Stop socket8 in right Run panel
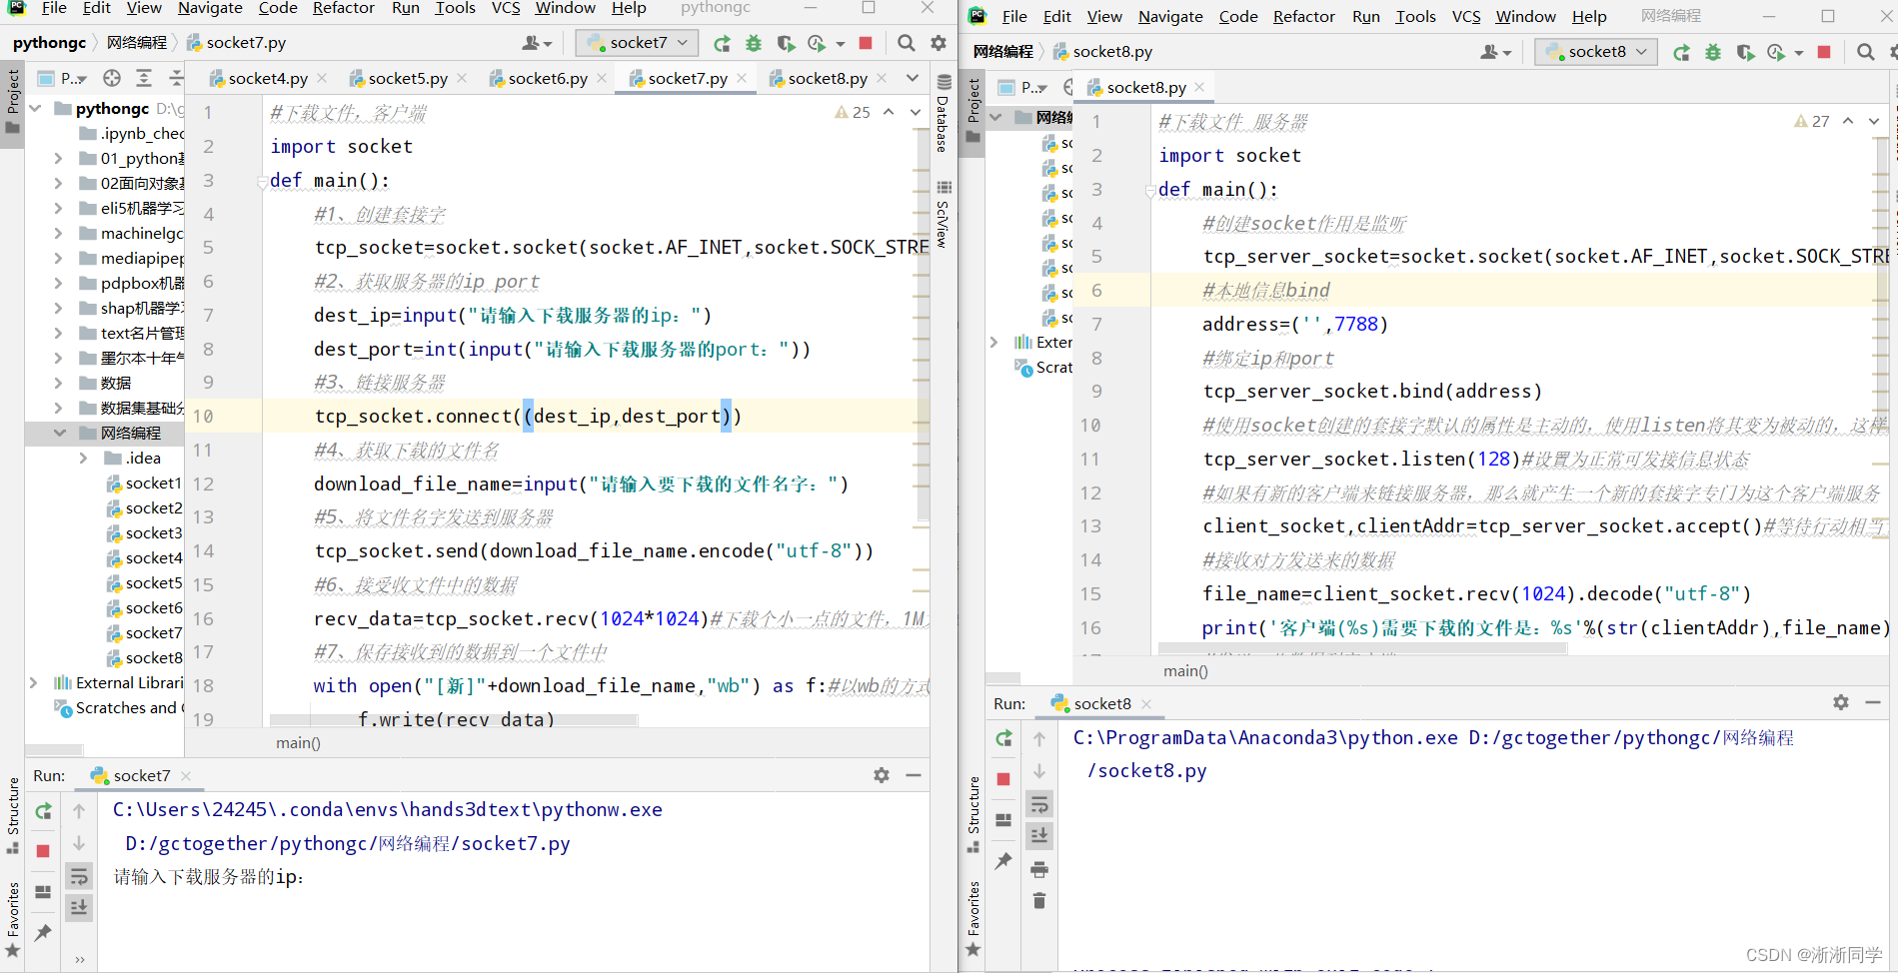Viewport: 1898px width, 973px height. click(x=1003, y=779)
